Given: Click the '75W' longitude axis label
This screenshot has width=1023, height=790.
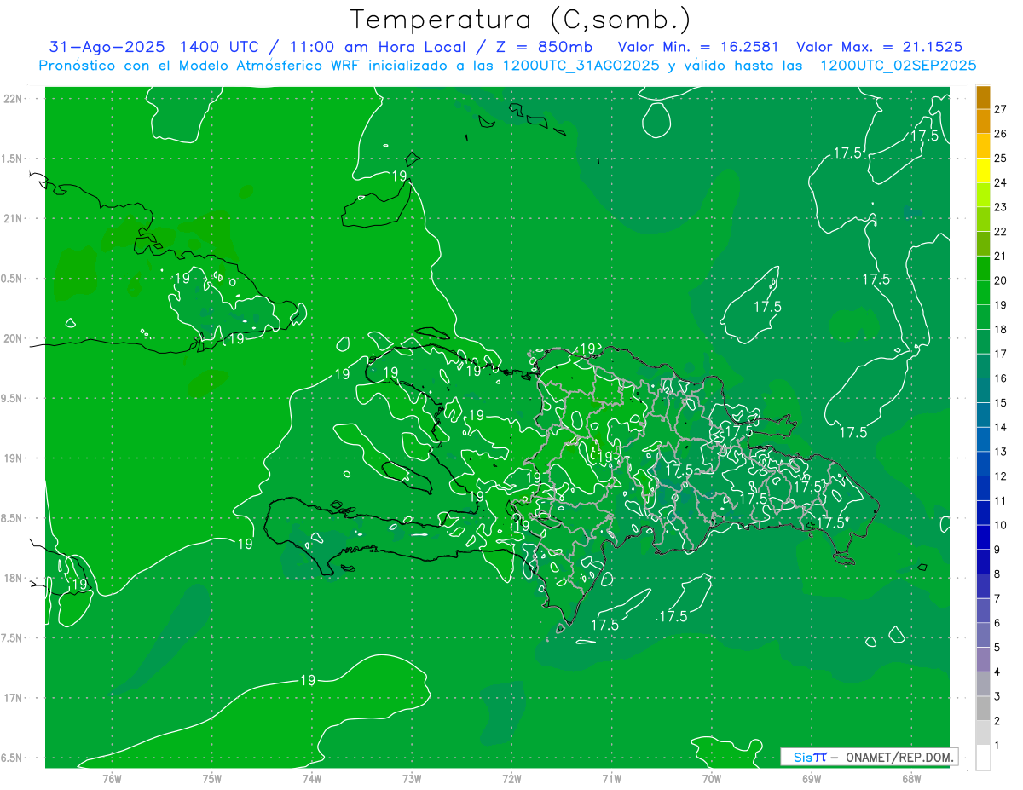Looking at the screenshot, I should pyautogui.click(x=212, y=779).
